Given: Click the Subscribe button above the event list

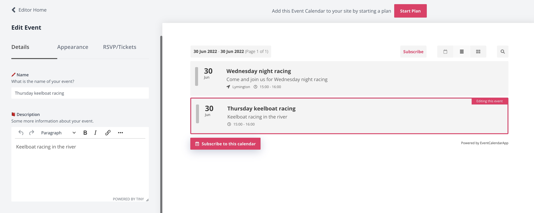Looking at the screenshot, I should (x=413, y=52).
